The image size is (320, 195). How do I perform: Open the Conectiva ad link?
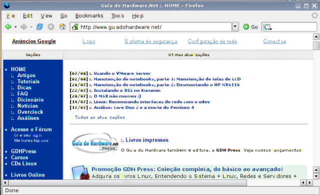tap(274, 41)
